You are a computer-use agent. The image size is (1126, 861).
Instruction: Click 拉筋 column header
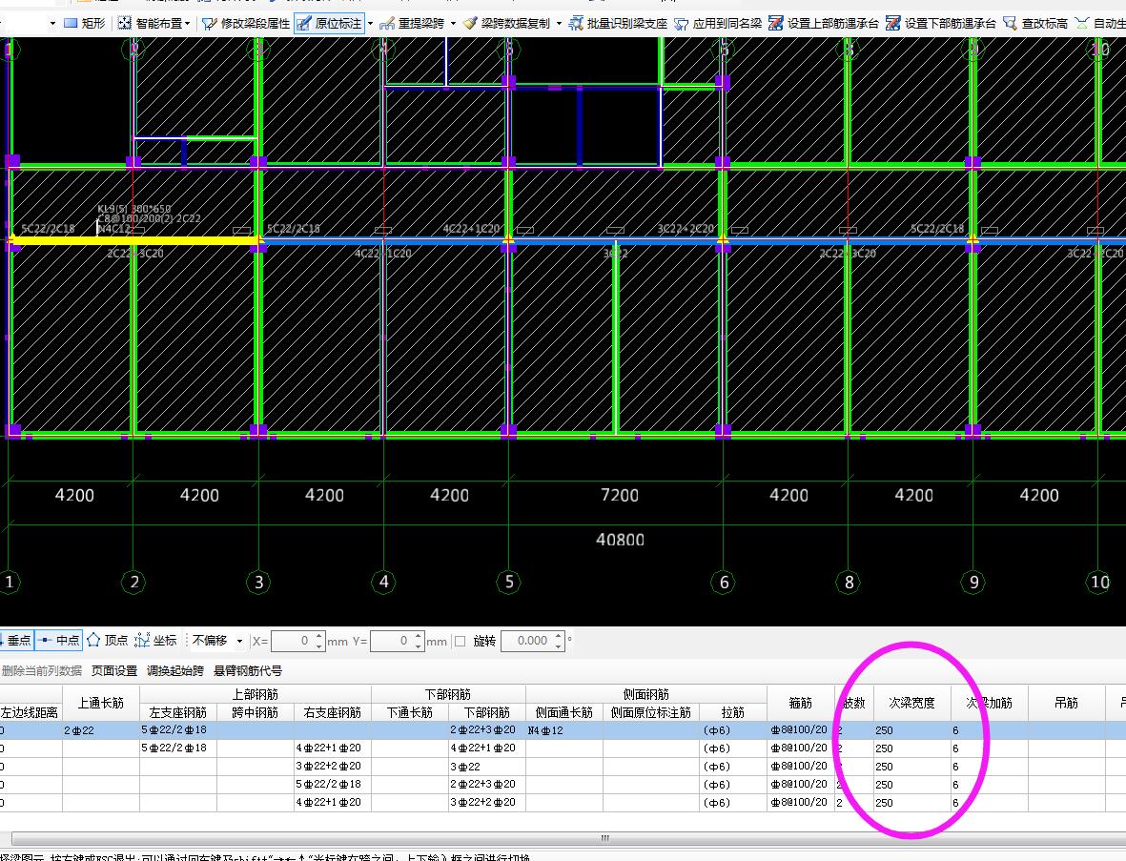[x=732, y=712]
